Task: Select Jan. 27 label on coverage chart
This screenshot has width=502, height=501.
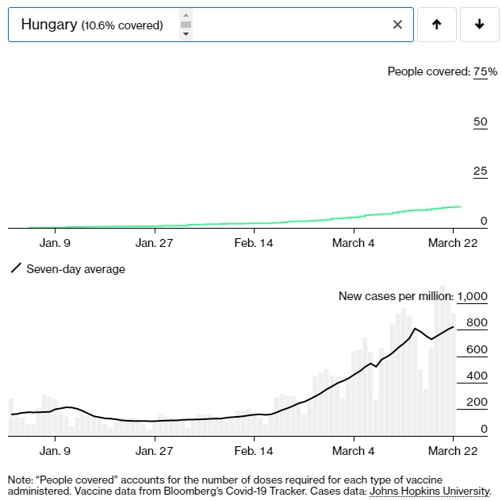Action: [155, 243]
